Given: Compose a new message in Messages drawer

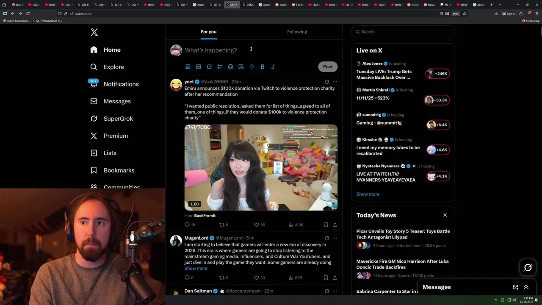Looking at the screenshot, I should [515, 287].
